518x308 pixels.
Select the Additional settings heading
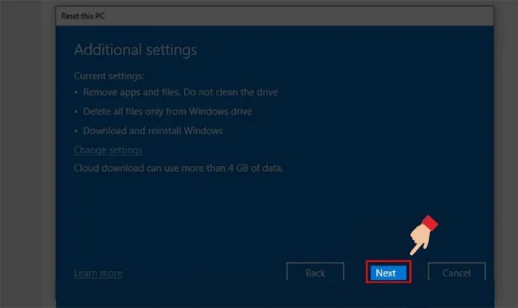pyautogui.click(x=136, y=50)
